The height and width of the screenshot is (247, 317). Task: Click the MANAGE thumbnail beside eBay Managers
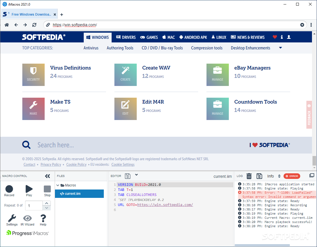coord(218,75)
